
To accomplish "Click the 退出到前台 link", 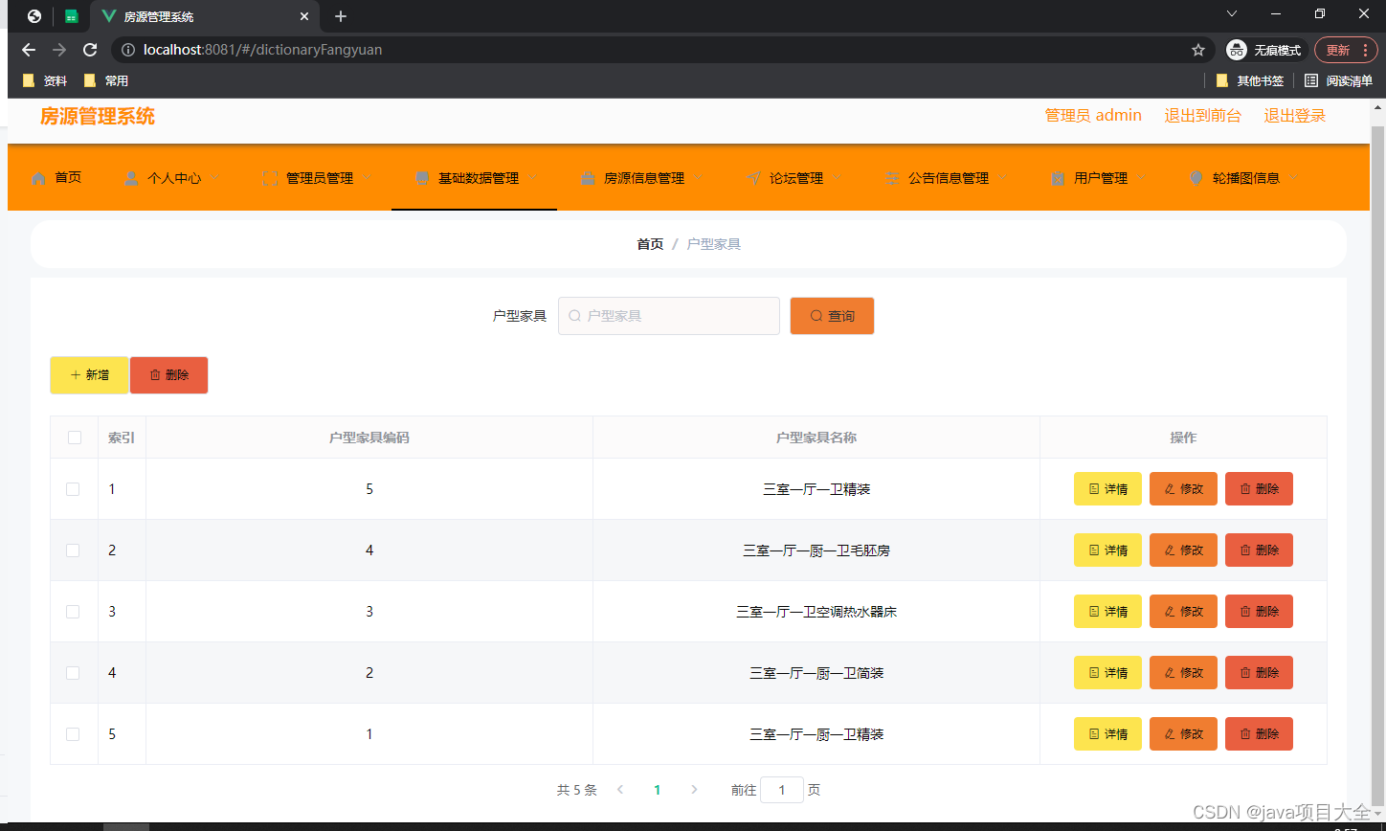I will 1202,116.
